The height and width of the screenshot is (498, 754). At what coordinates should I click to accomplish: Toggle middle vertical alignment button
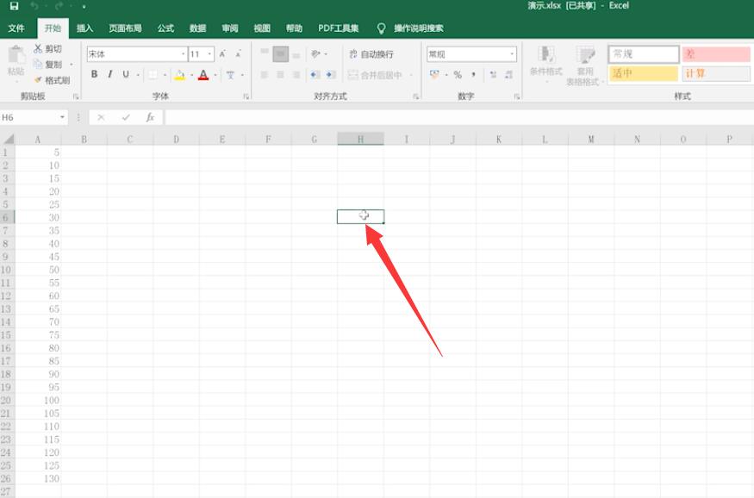click(x=280, y=54)
